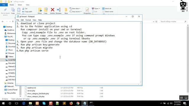The height and width of the screenshot is (106, 189).
Task: Open Command Prompt from the taskbar
Action: (91, 103)
